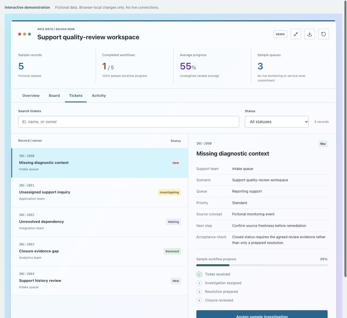Viewport: 347px width, 318px height.
Task: Click the Completed workflows value 1 / 5
Action: [x=108, y=66]
